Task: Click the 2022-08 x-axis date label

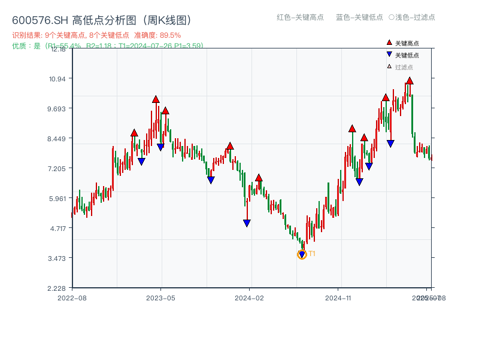Action: click(x=72, y=298)
